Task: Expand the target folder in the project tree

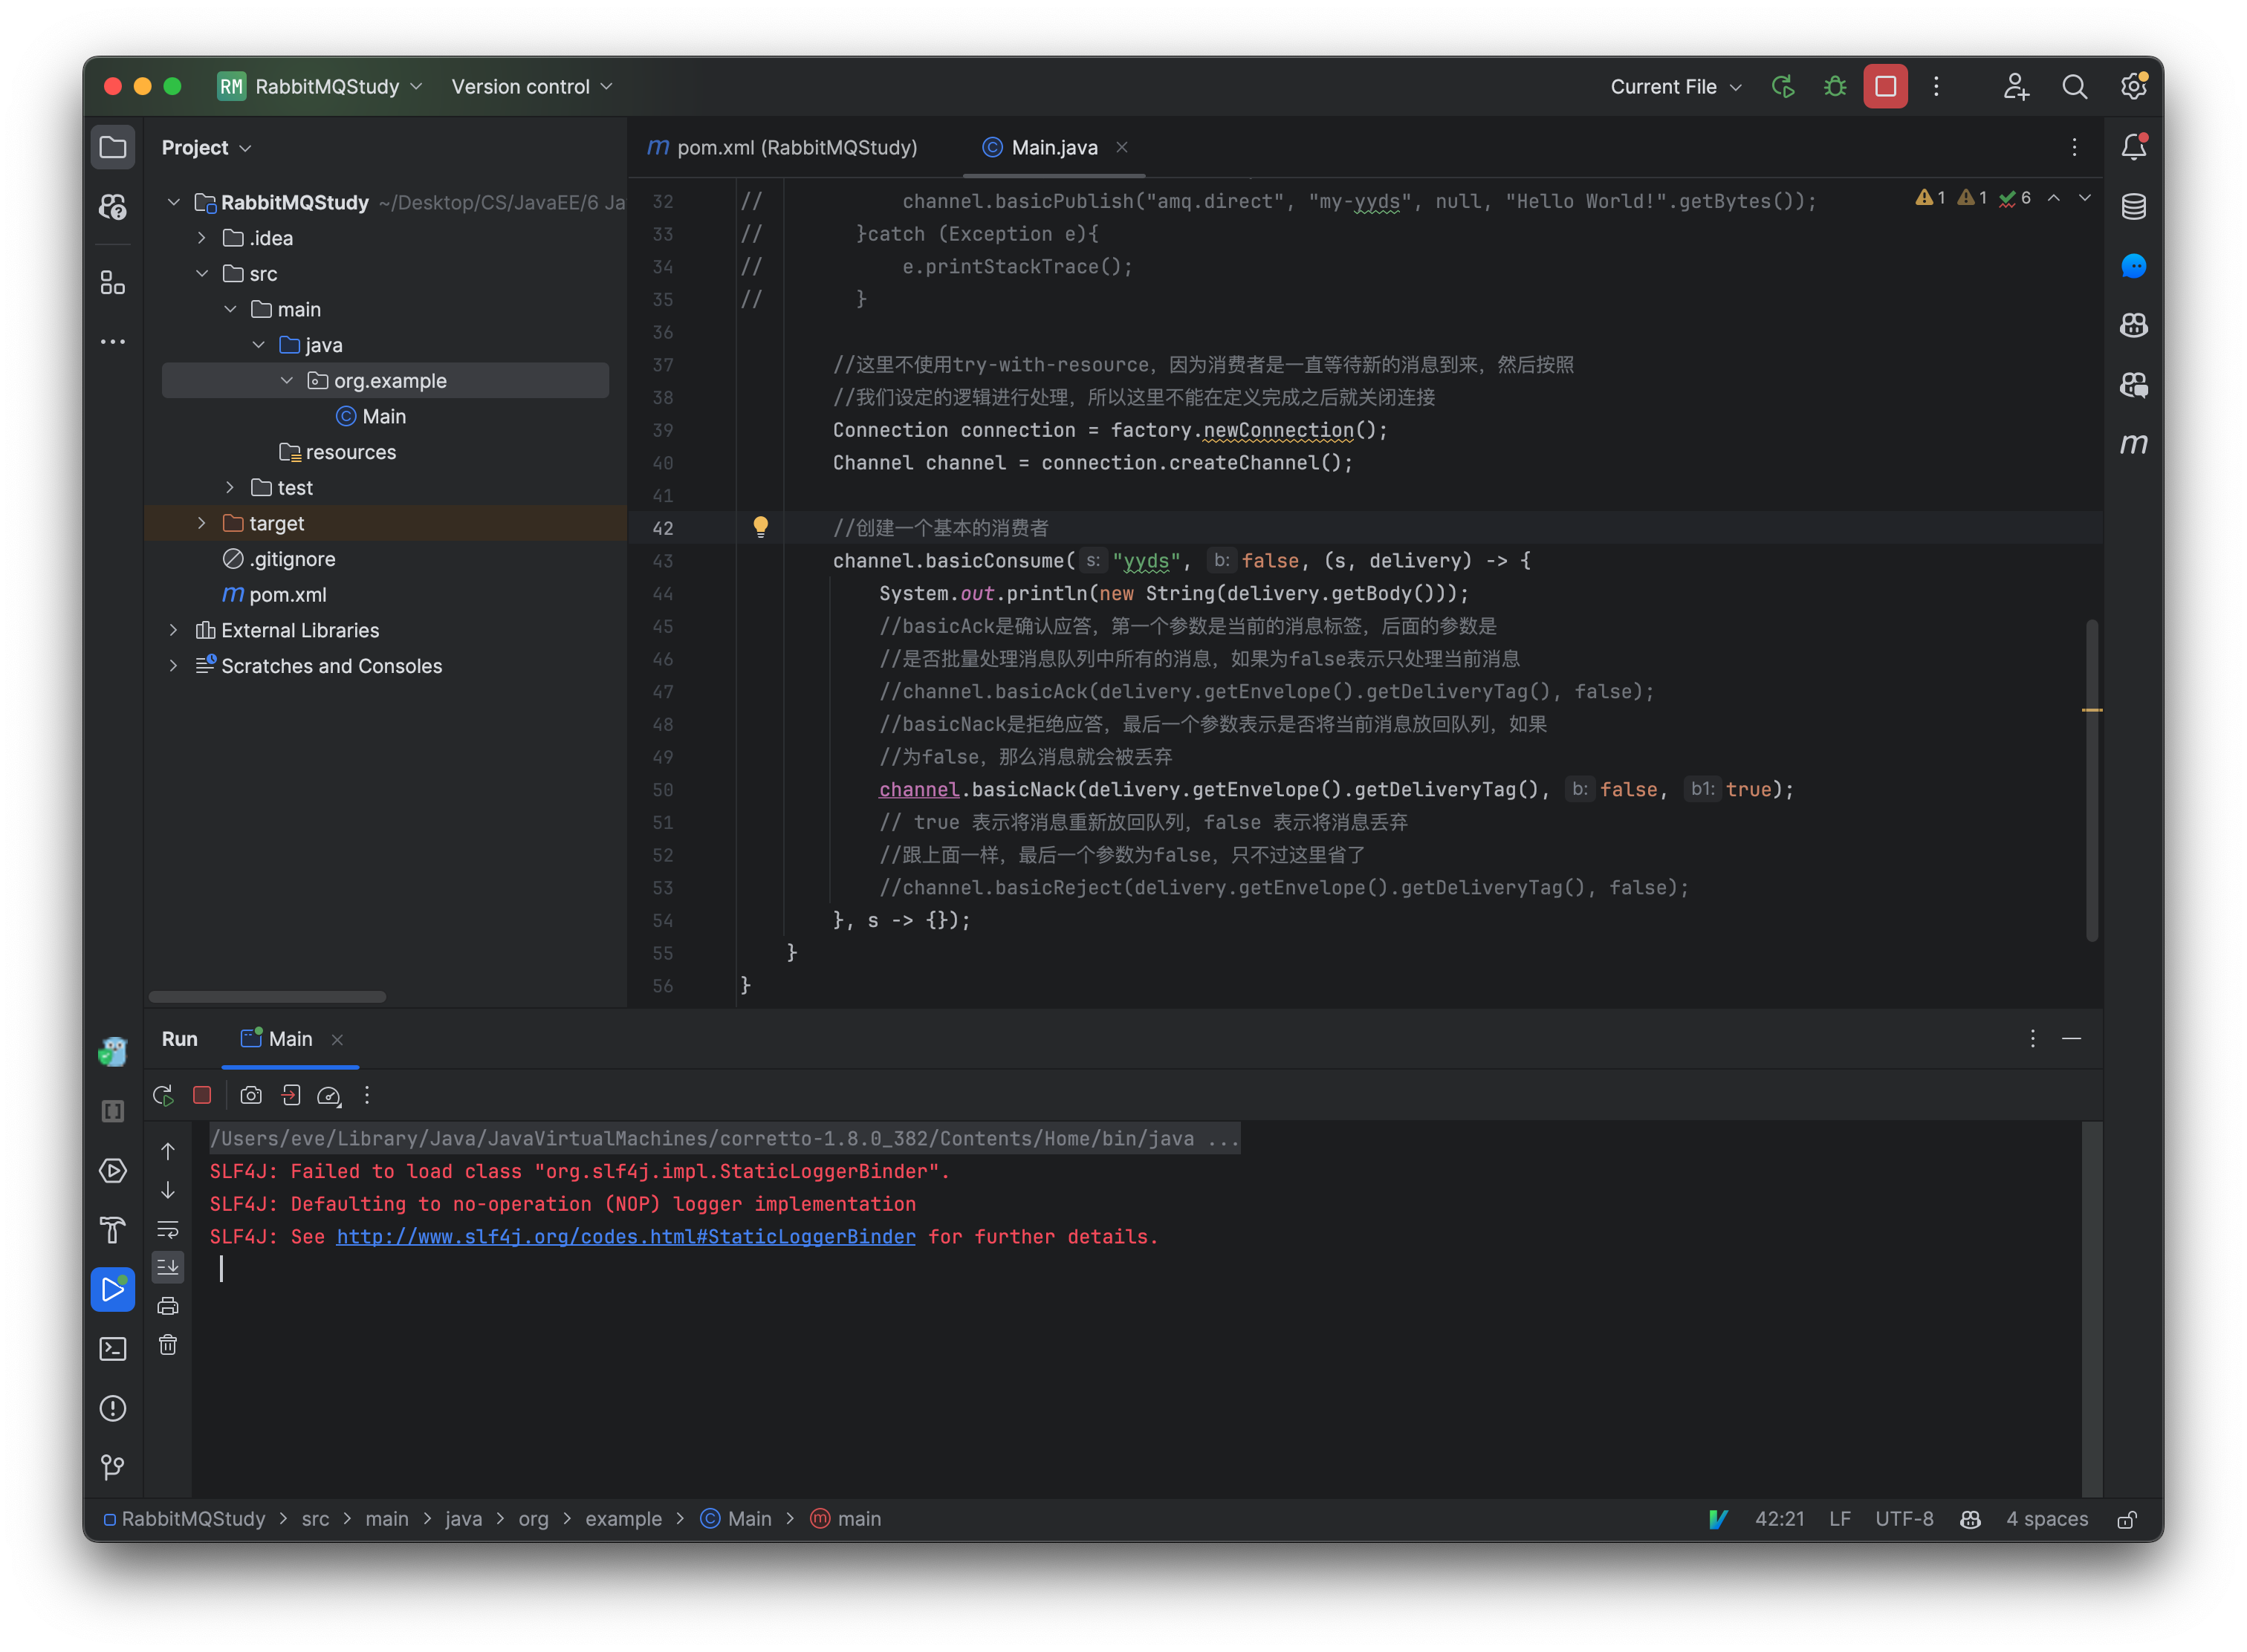Action: [x=202, y=523]
